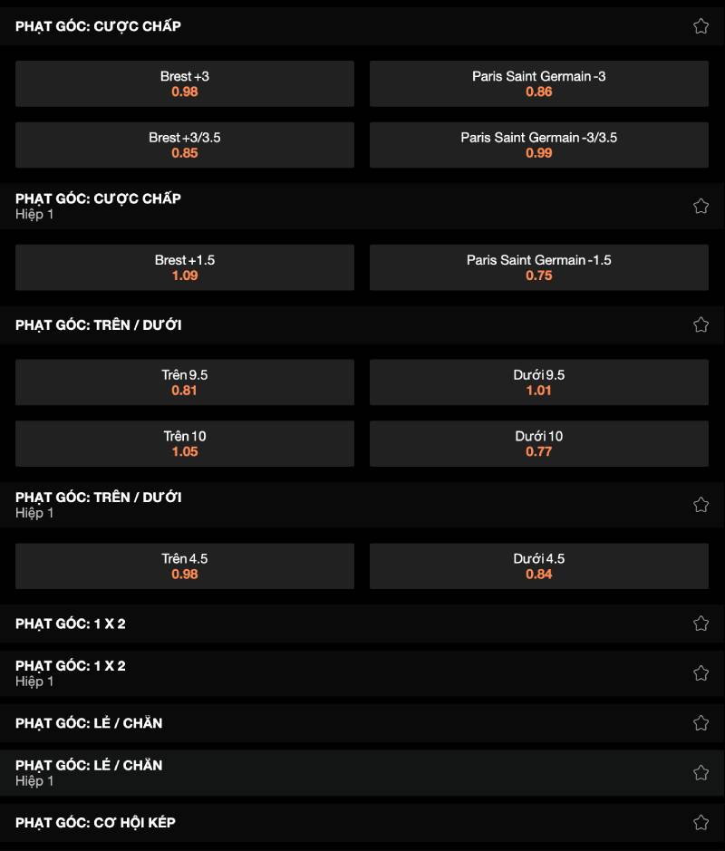
Task: Pick Trên 4.5 first-half corners
Action: click(x=185, y=566)
